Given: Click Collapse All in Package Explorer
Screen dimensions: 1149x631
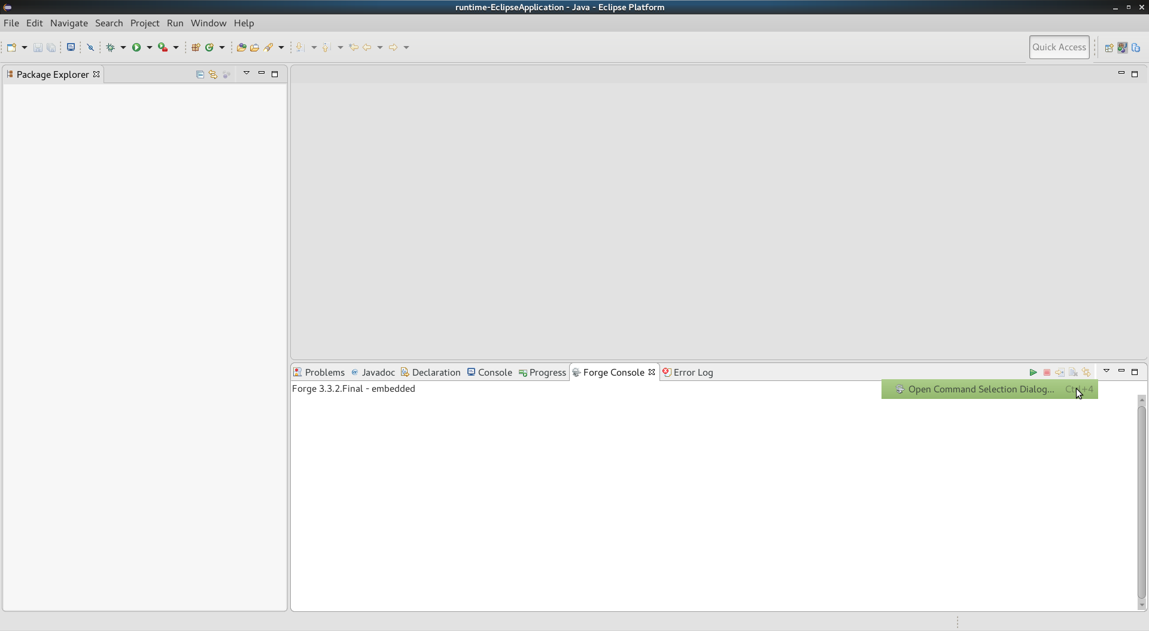Looking at the screenshot, I should (200, 74).
